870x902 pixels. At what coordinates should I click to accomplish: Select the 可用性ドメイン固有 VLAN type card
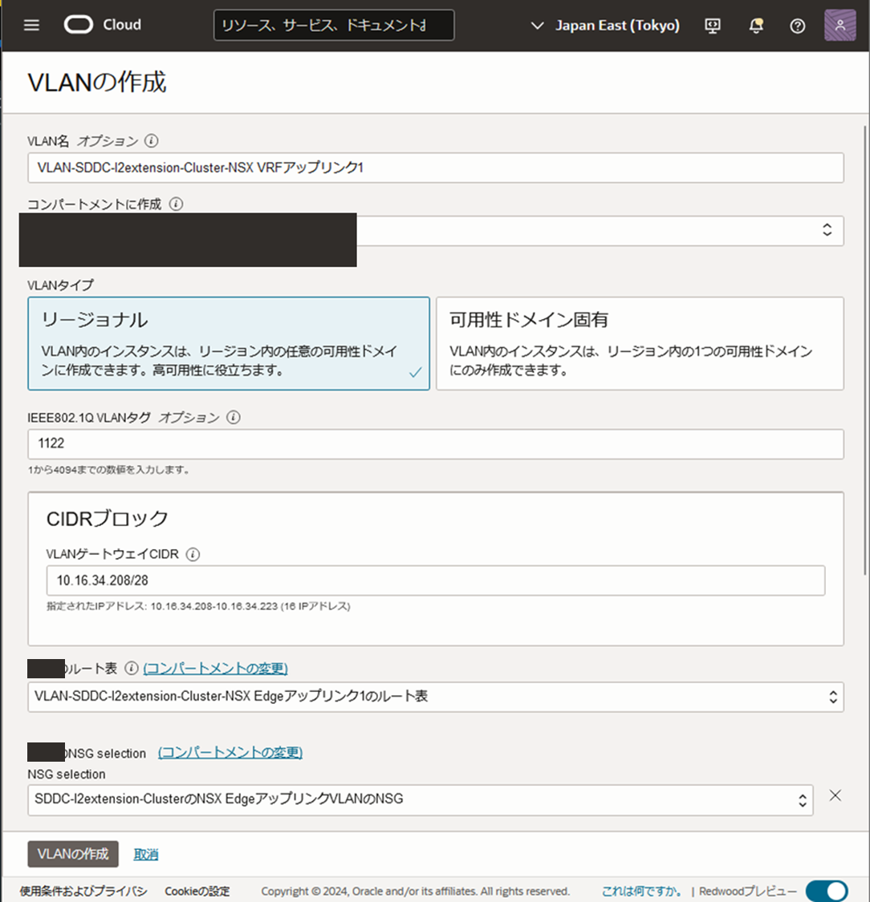click(x=640, y=343)
